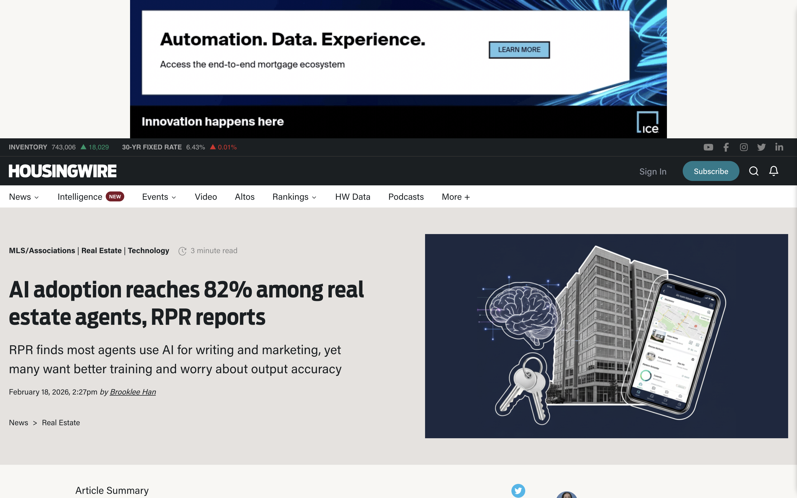This screenshot has width=797, height=498.
Task: Expand the News dropdown menu
Action: (24, 197)
